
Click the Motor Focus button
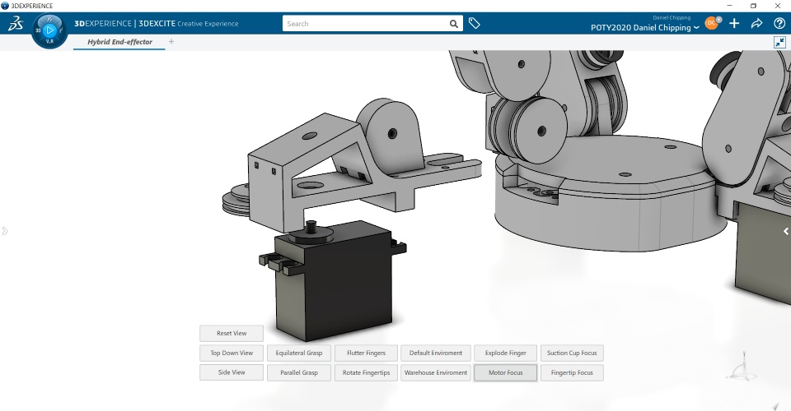coord(505,372)
